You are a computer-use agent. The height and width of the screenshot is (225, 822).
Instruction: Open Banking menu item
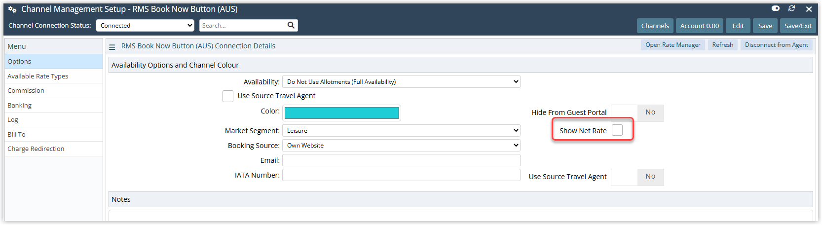coord(54,105)
